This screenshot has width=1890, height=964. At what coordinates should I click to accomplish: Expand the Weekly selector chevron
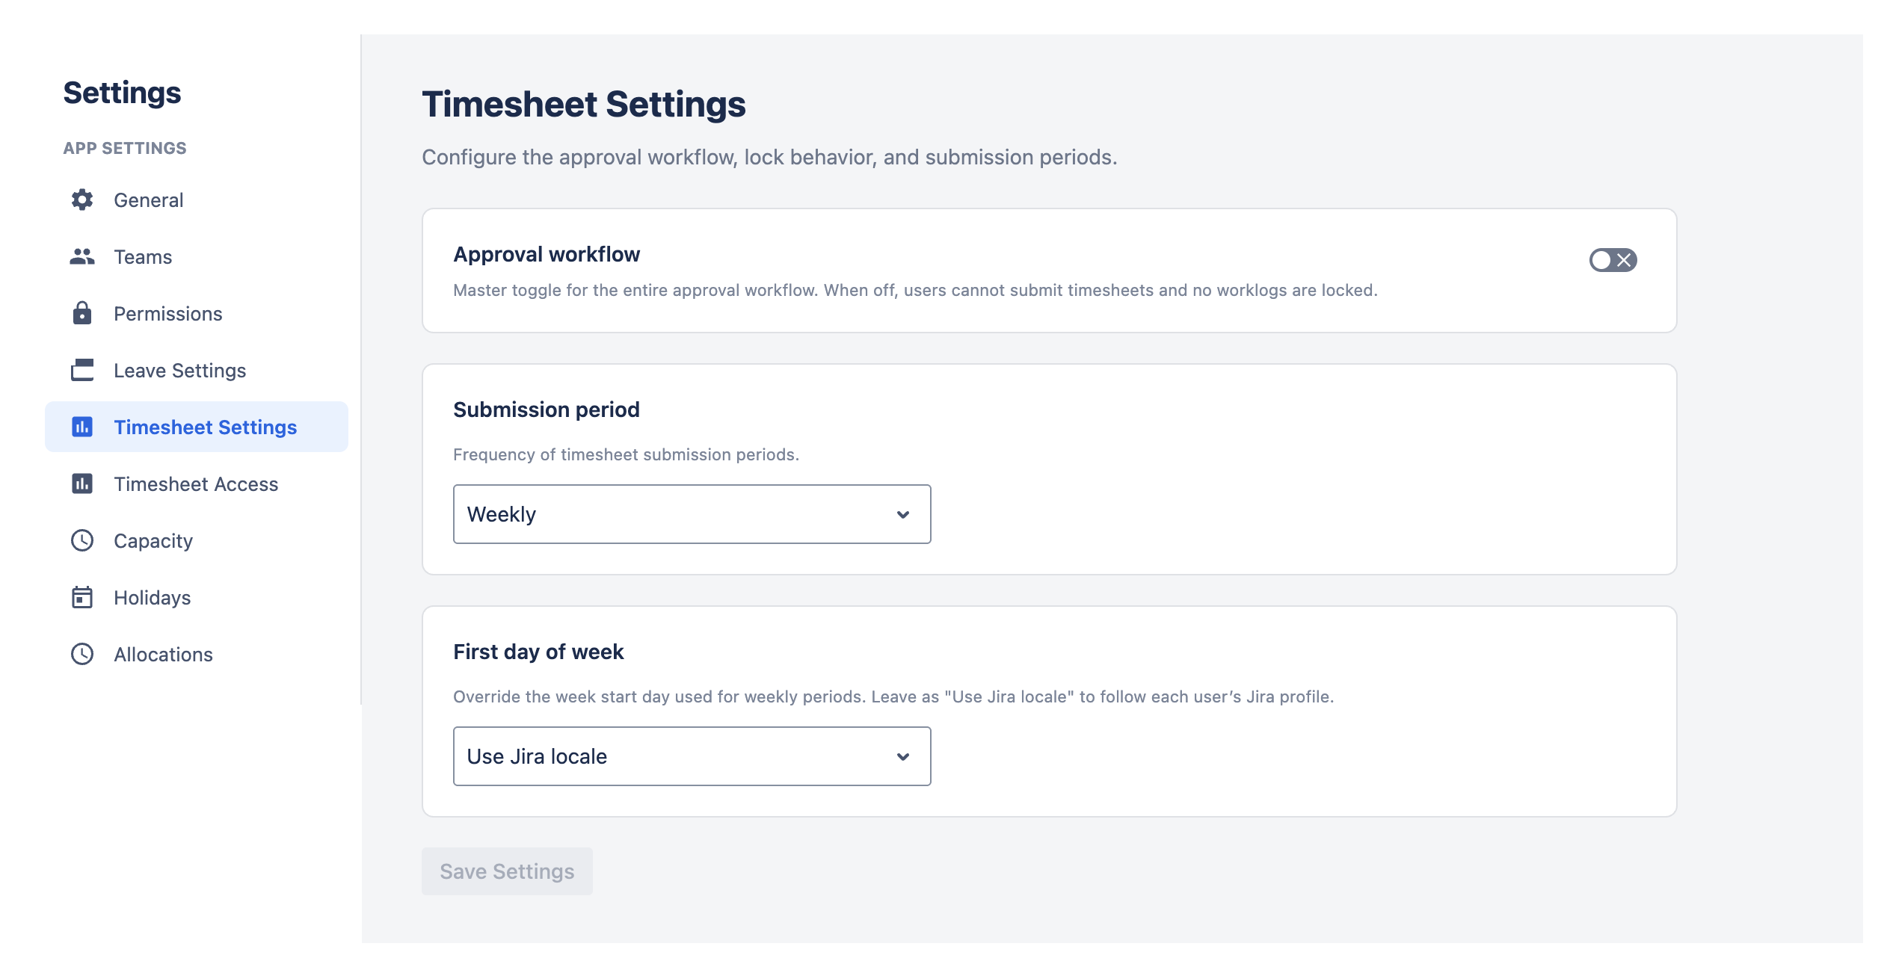point(903,513)
